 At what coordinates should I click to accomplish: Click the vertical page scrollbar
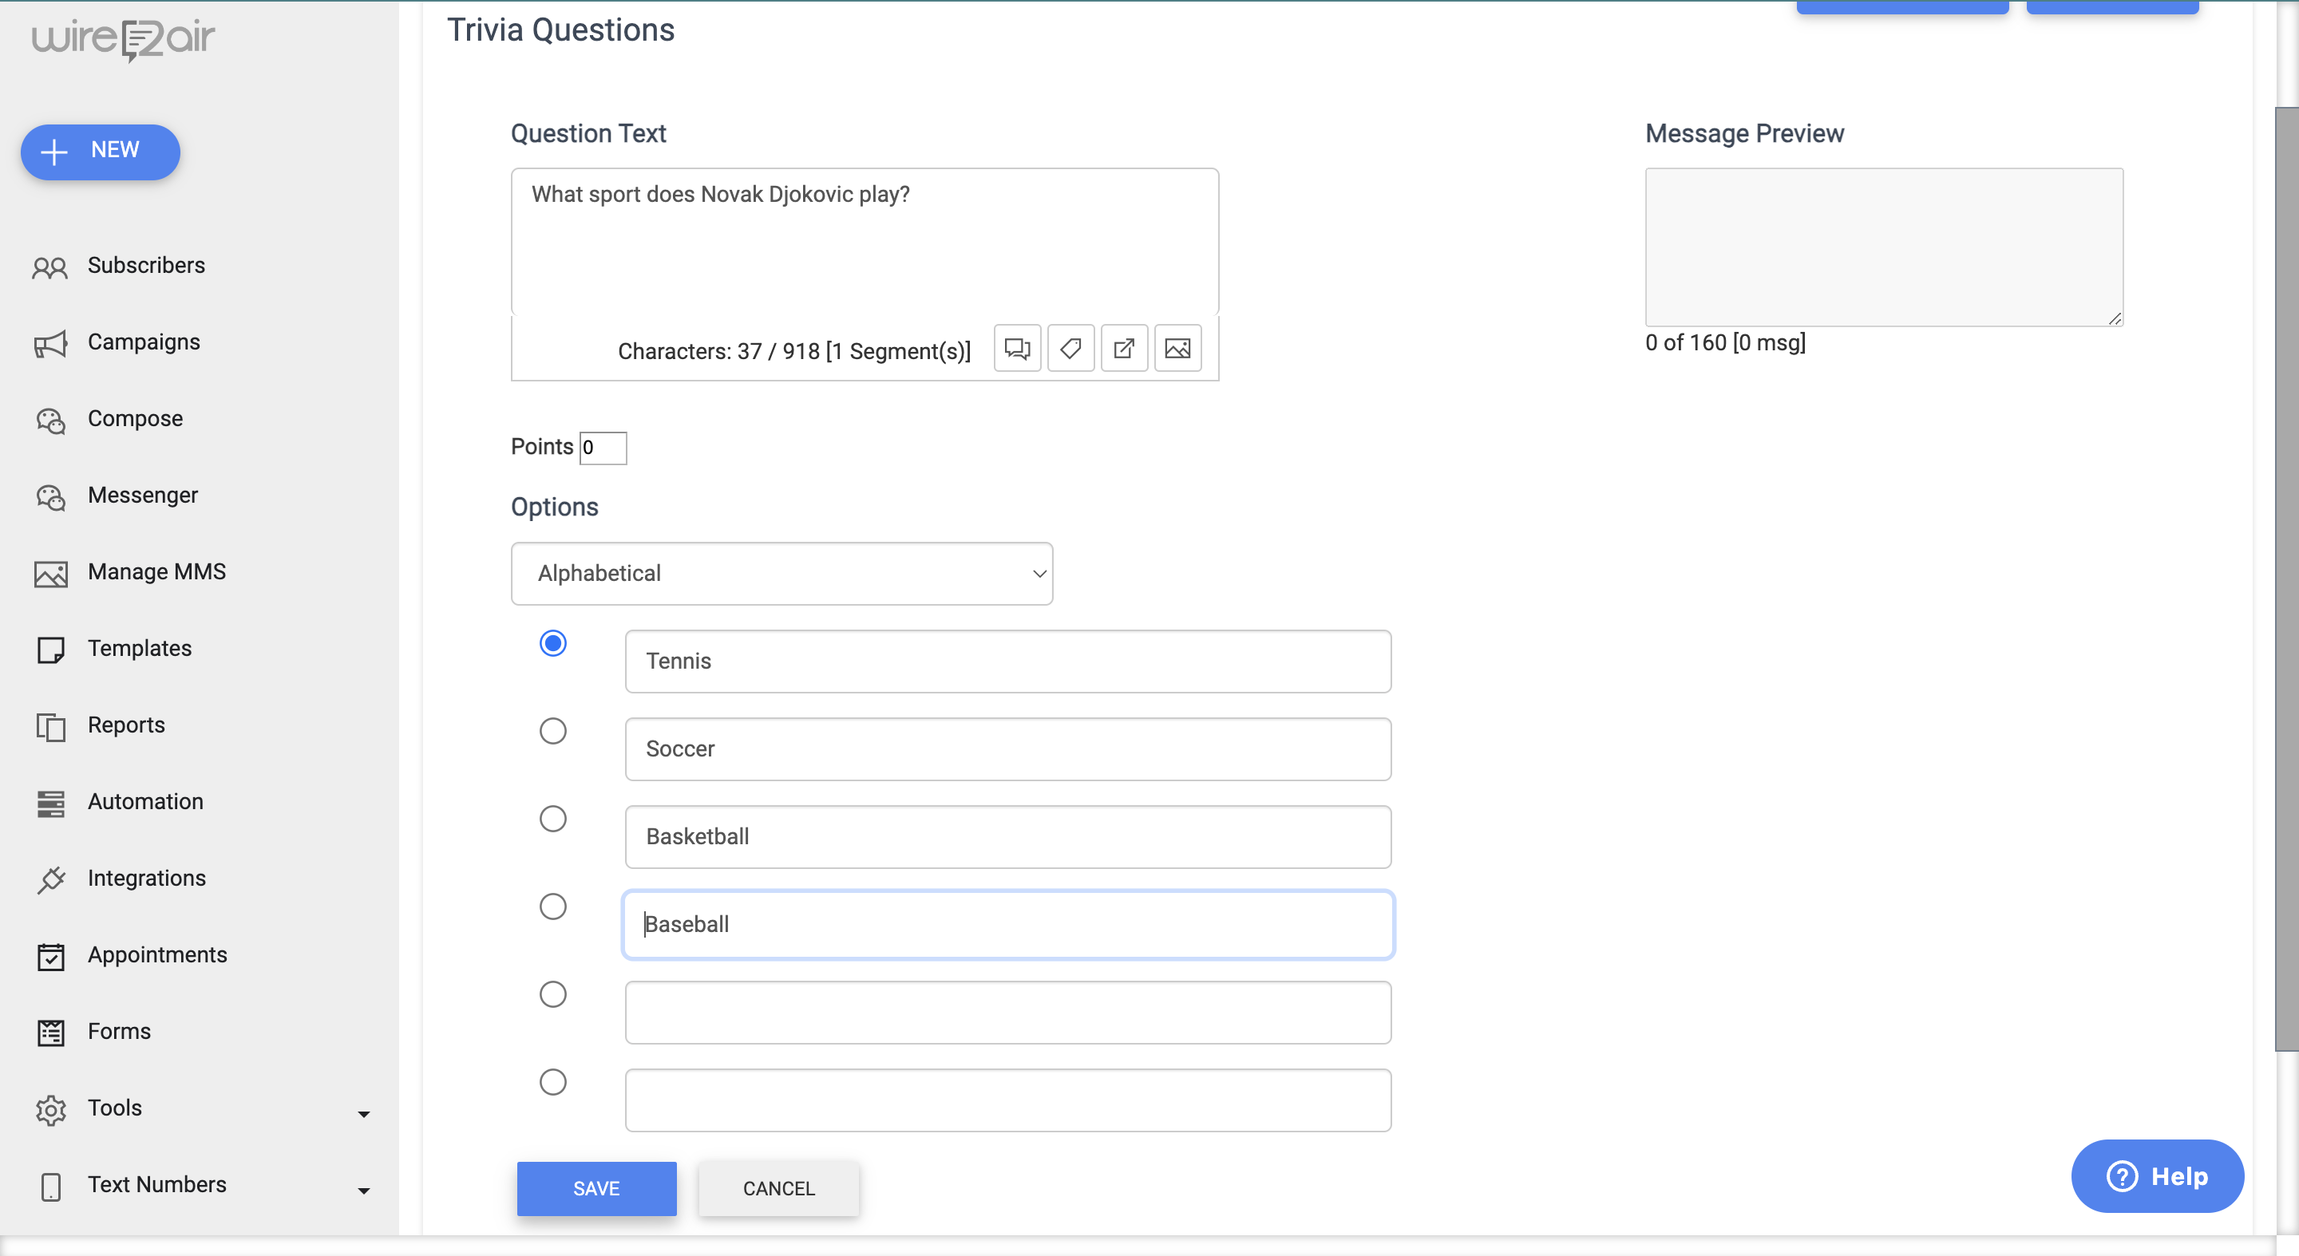[x=2285, y=580]
